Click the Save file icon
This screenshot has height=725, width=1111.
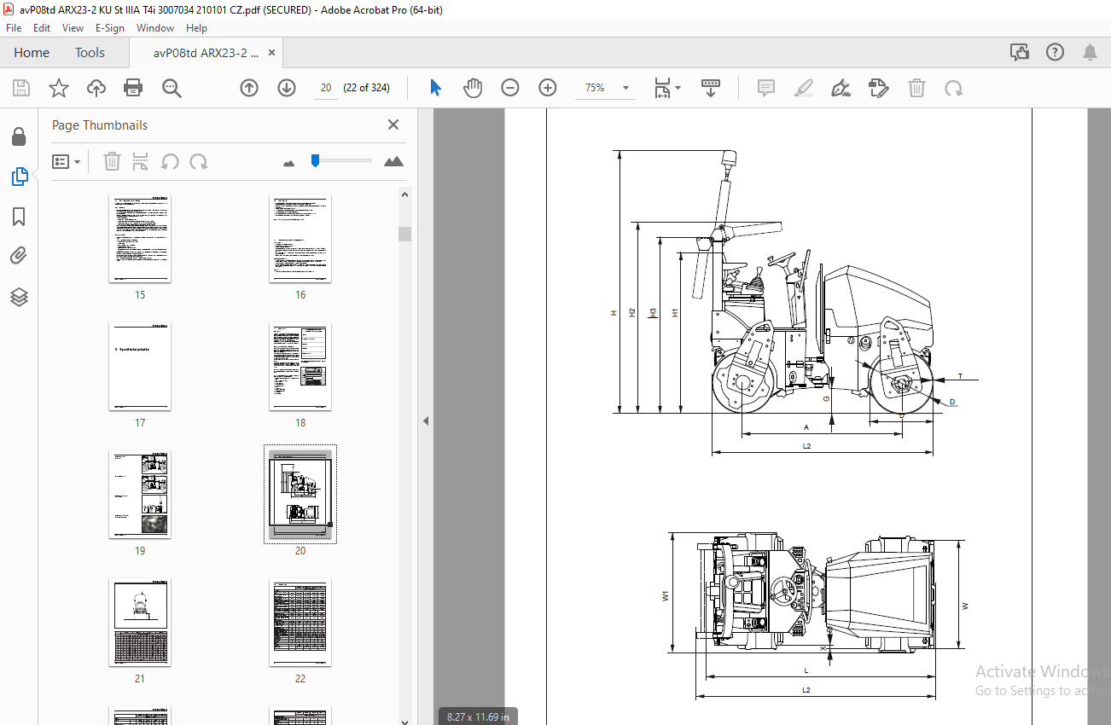[21, 88]
